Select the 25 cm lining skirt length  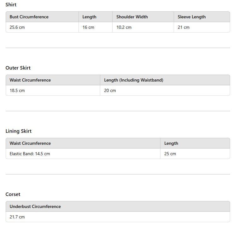pyautogui.click(x=170, y=154)
